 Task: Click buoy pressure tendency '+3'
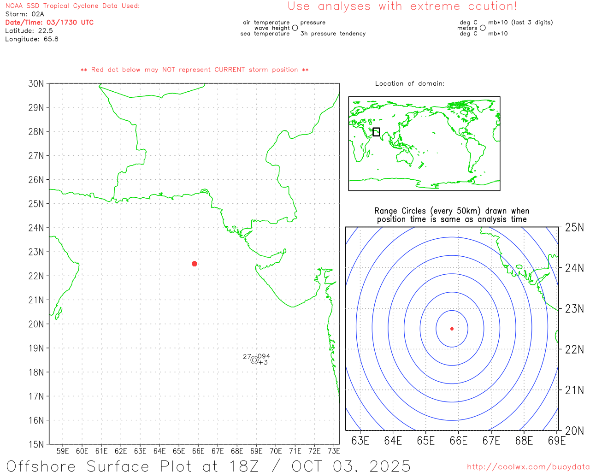point(263,362)
